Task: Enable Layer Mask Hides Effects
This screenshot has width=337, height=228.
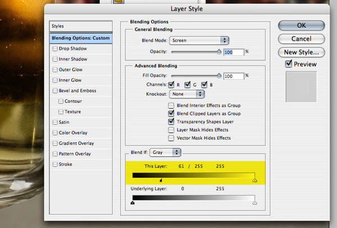Action: (x=171, y=130)
